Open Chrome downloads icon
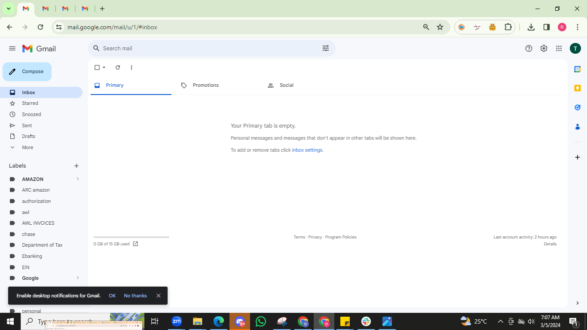The width and height of the screenshot is (587, 330). click(531, 27)
